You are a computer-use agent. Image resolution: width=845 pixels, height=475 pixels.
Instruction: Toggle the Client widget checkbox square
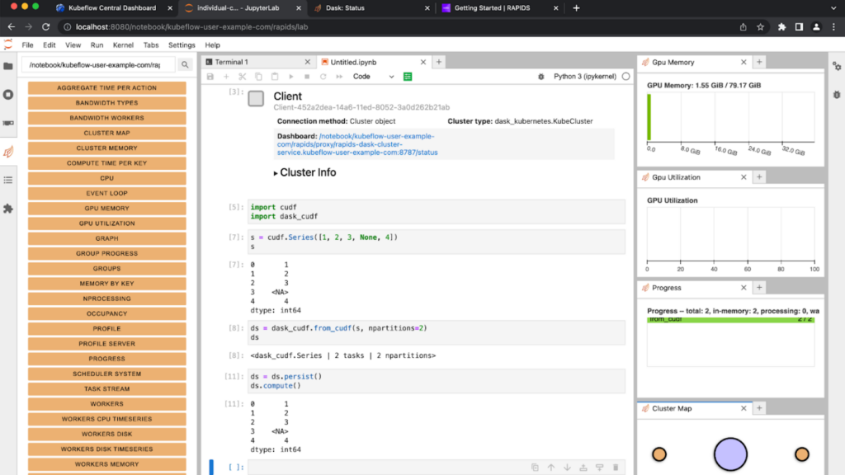tap(256, 99)
